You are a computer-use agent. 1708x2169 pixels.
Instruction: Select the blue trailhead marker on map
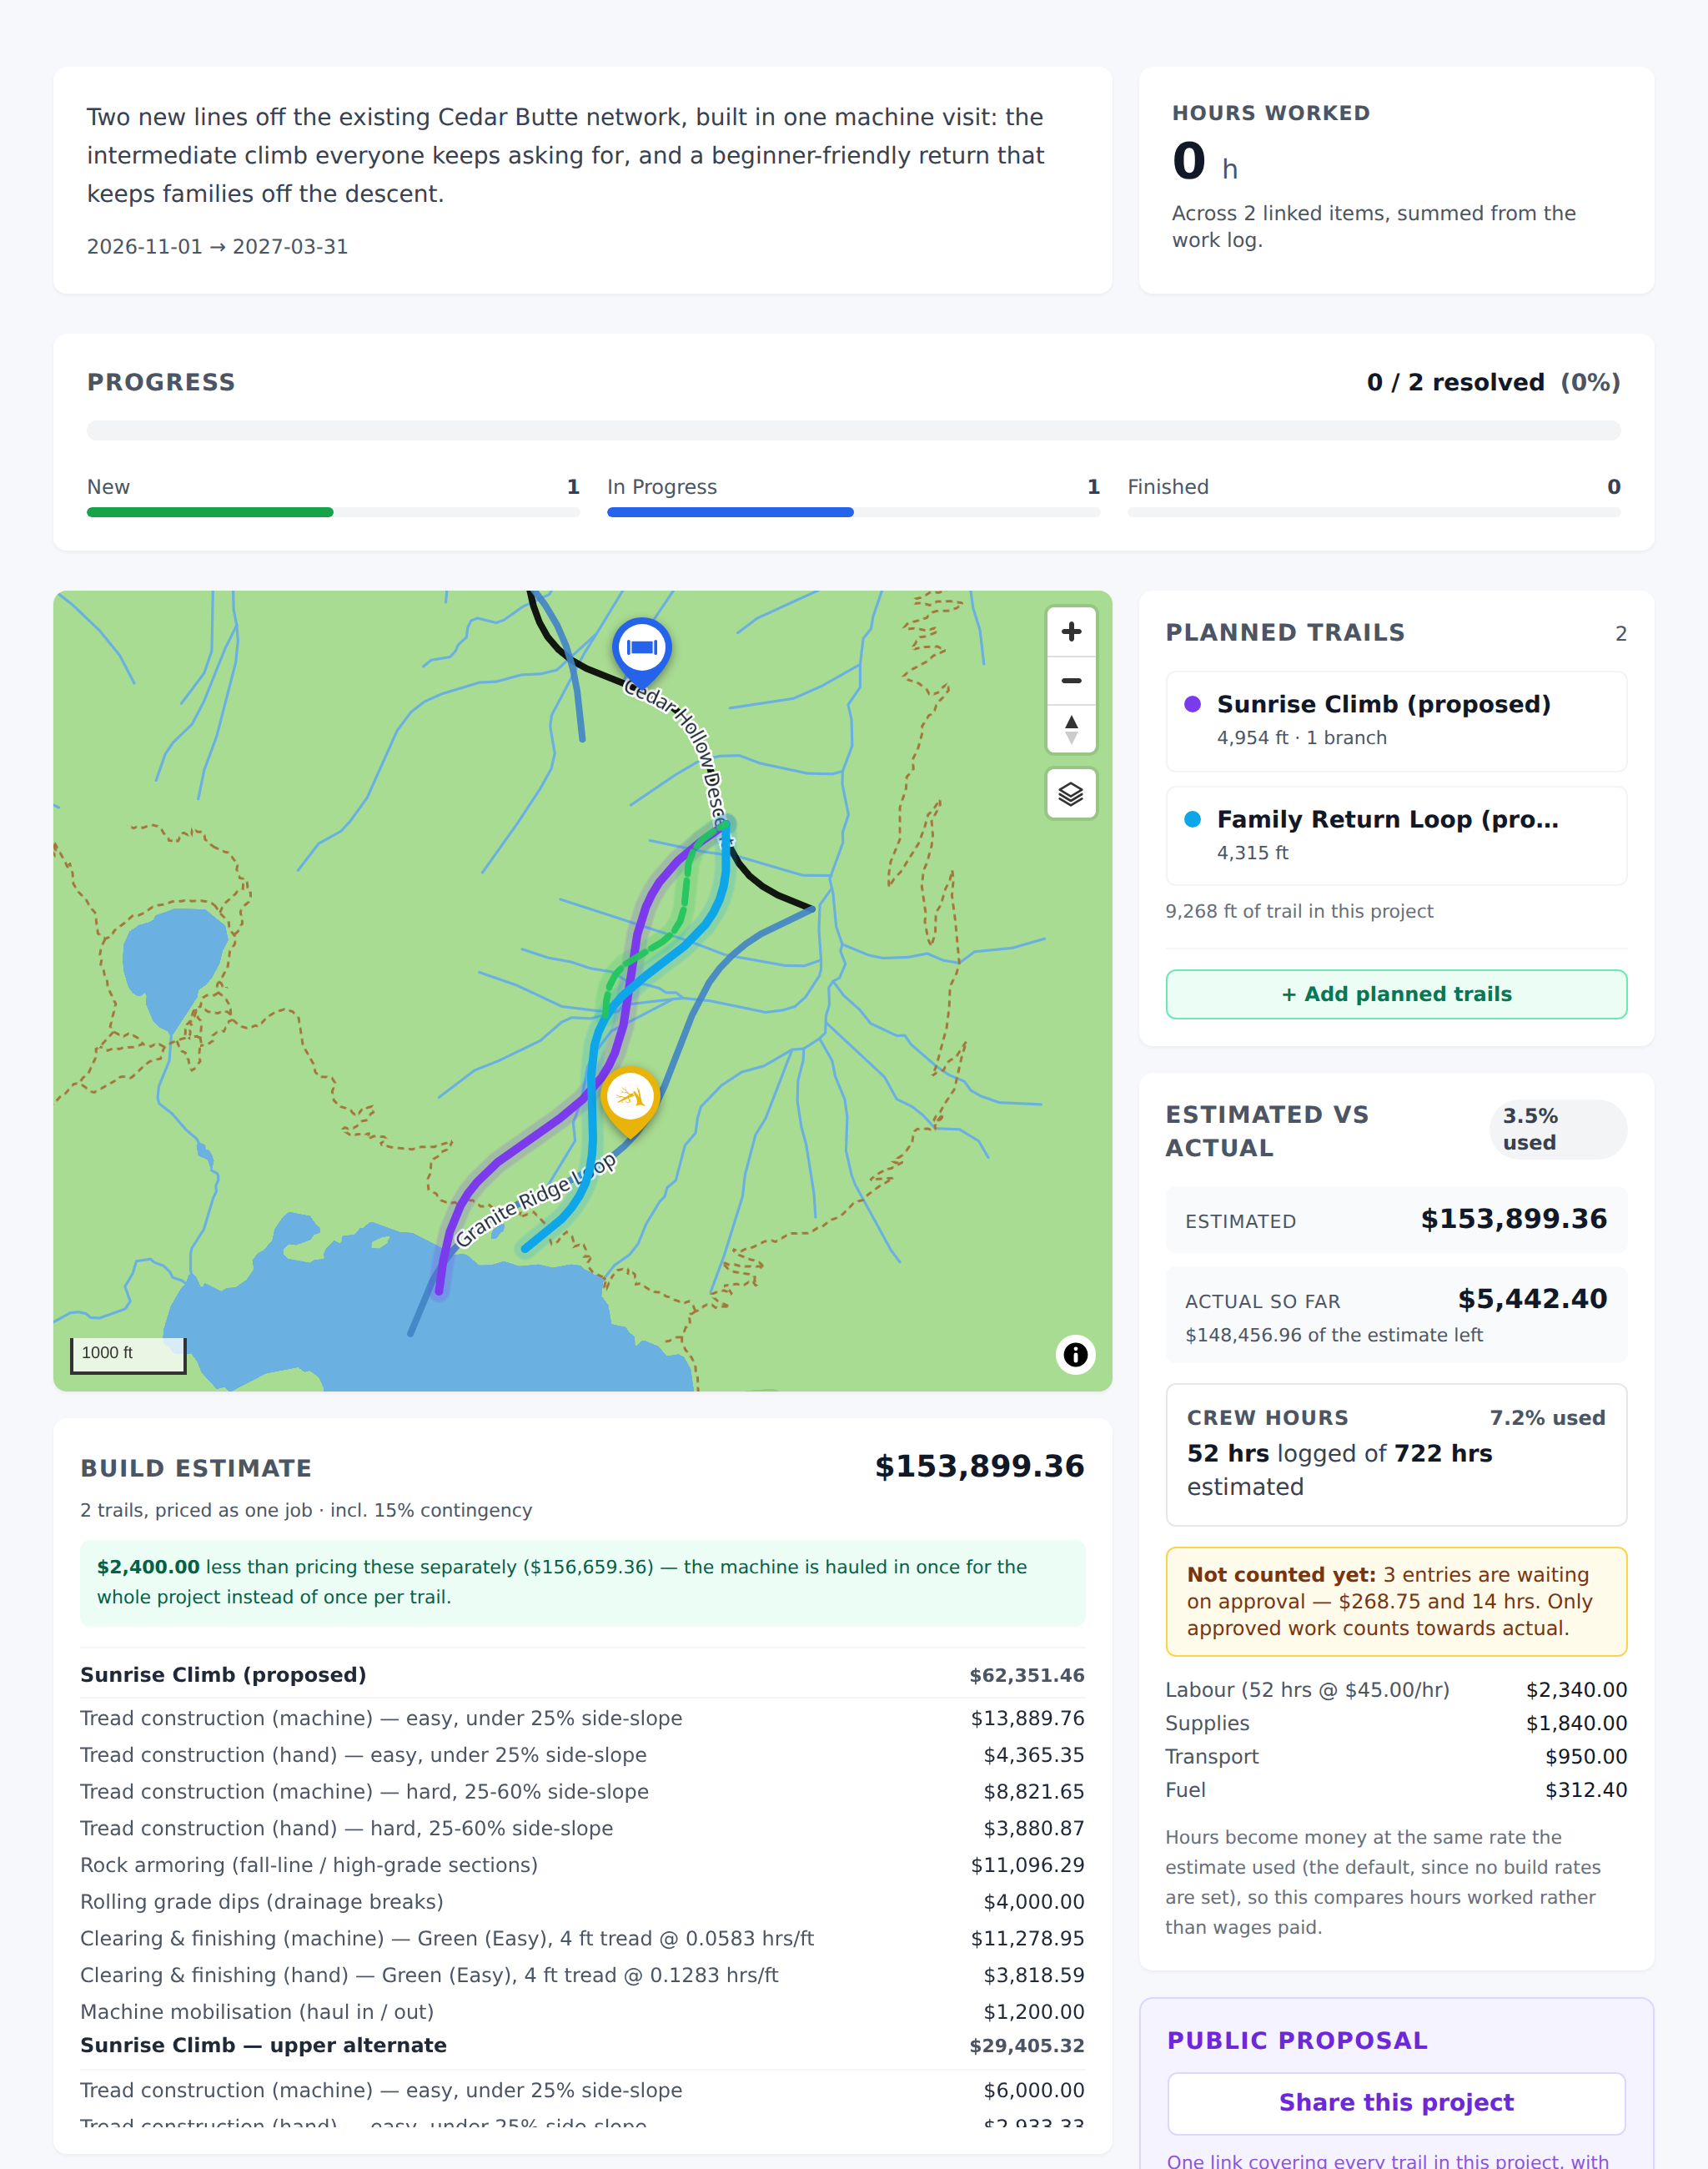(x=641, y=647)
